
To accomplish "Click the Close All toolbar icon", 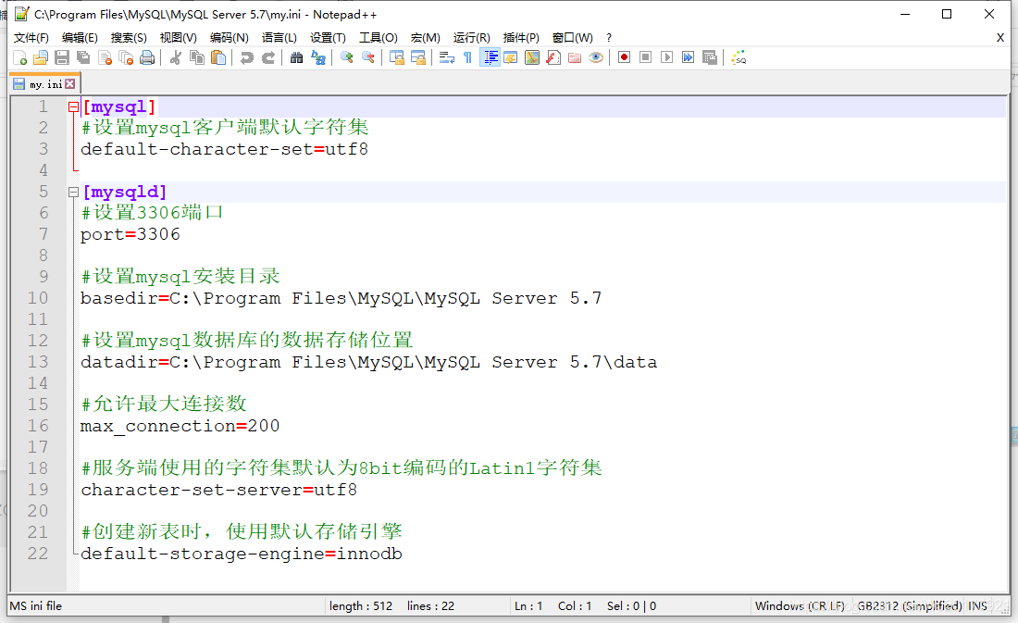I will [127, 57].
